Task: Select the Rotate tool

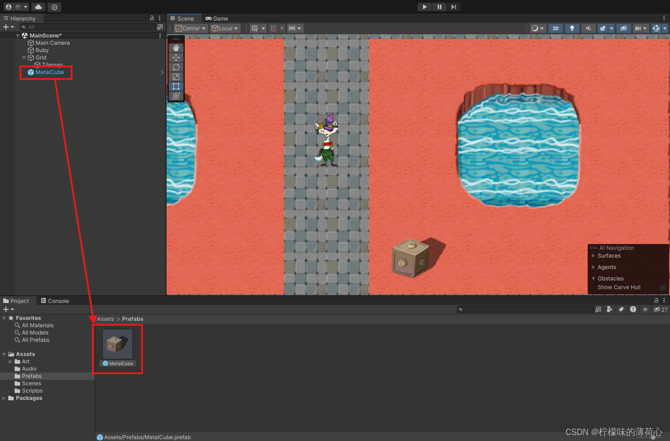Action: click(176, 67)
